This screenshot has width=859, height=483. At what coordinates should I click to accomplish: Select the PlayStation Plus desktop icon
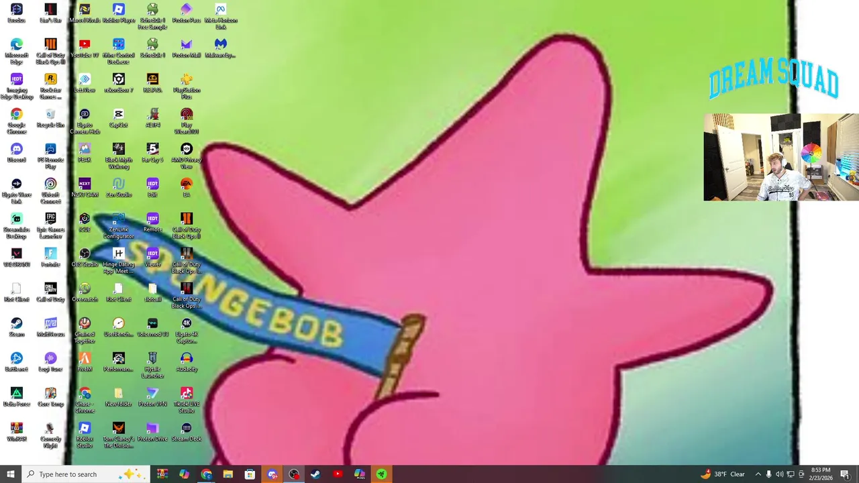point(187,87)
